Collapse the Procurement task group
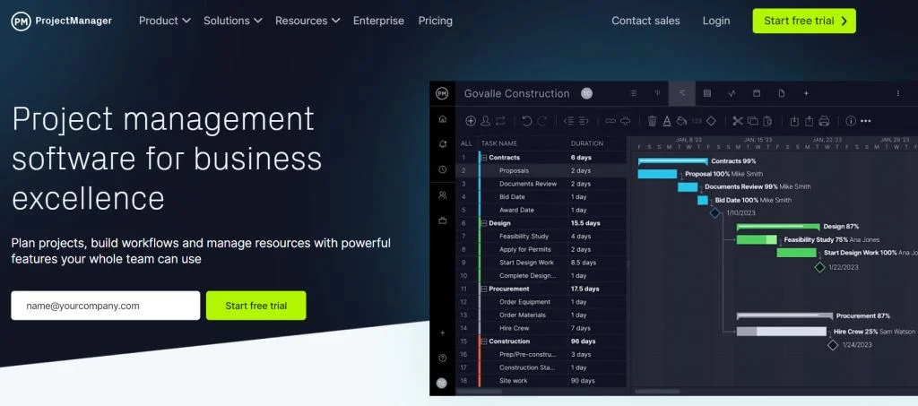Image resolution: width=918 pixels, height=406 pixels. click(x=484, y=289)
